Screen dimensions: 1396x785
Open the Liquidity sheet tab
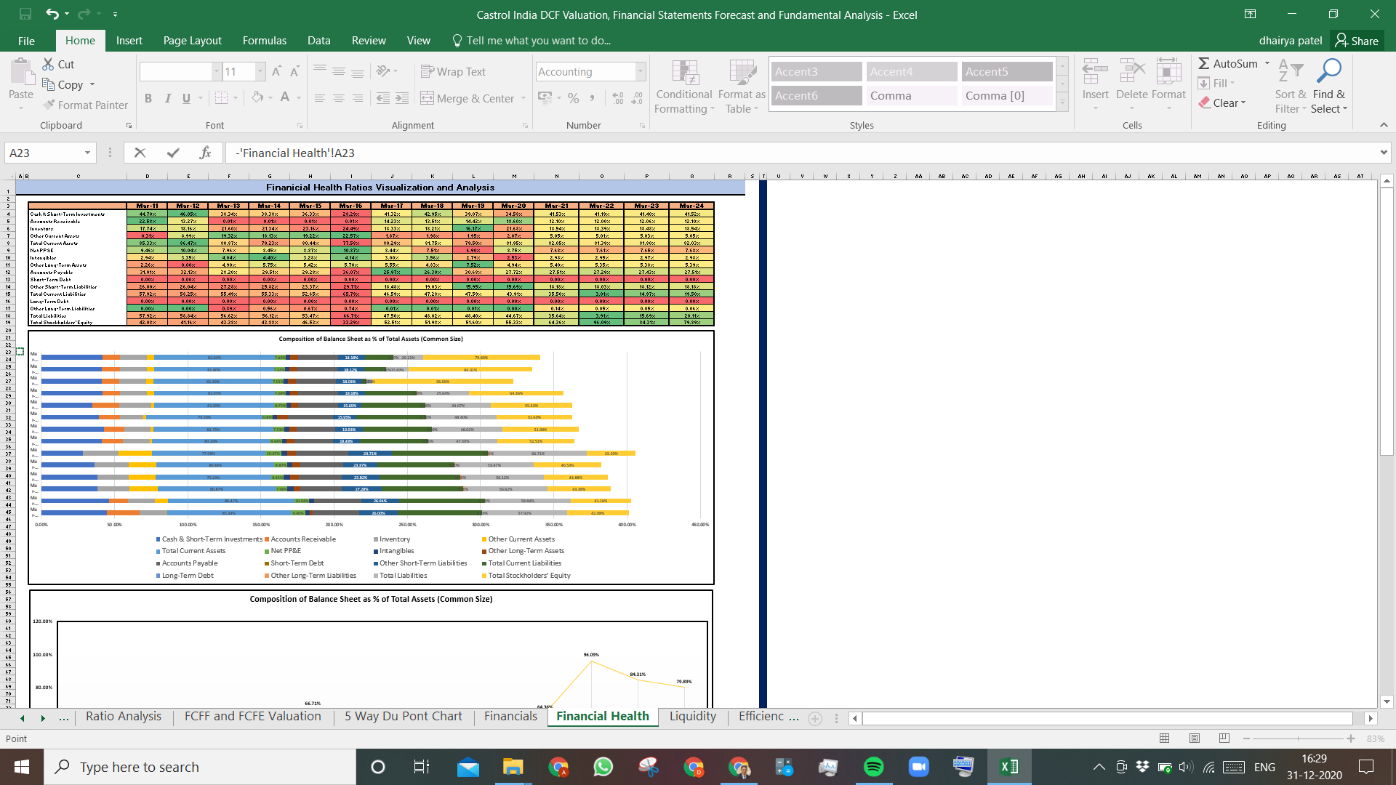tap(692, 716)
